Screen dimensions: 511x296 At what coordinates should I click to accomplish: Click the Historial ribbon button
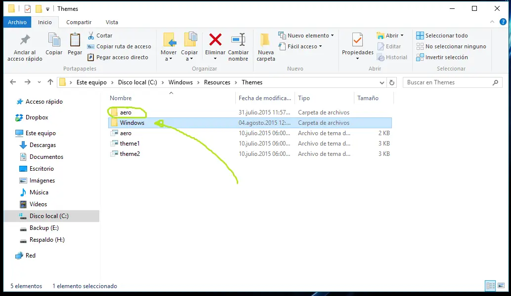[392, 57]
